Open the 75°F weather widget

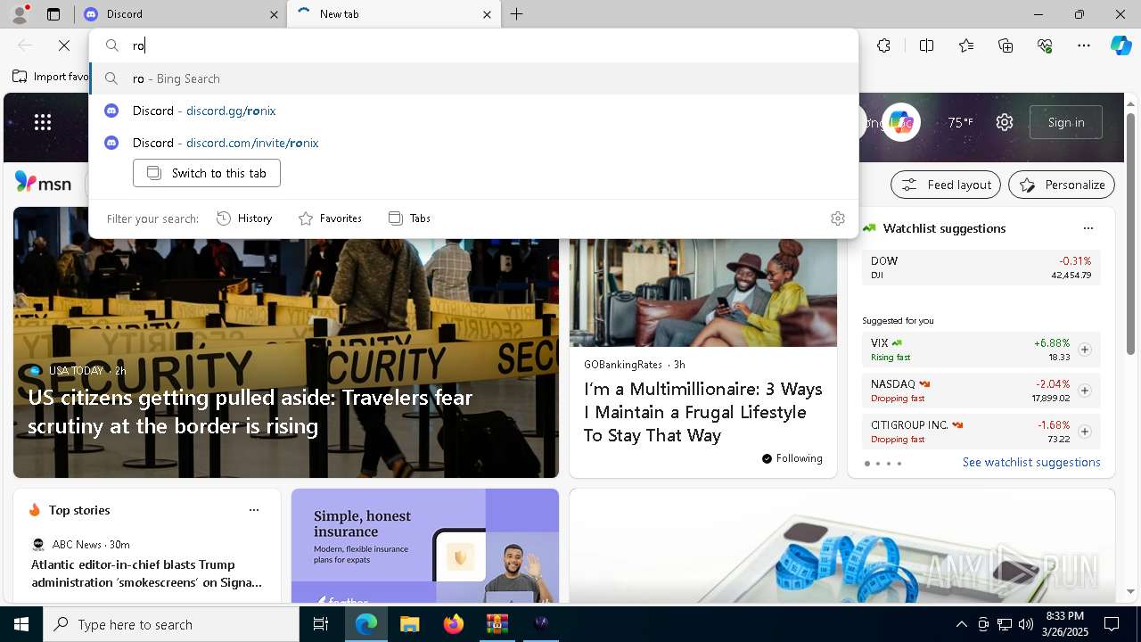(960, 122)
